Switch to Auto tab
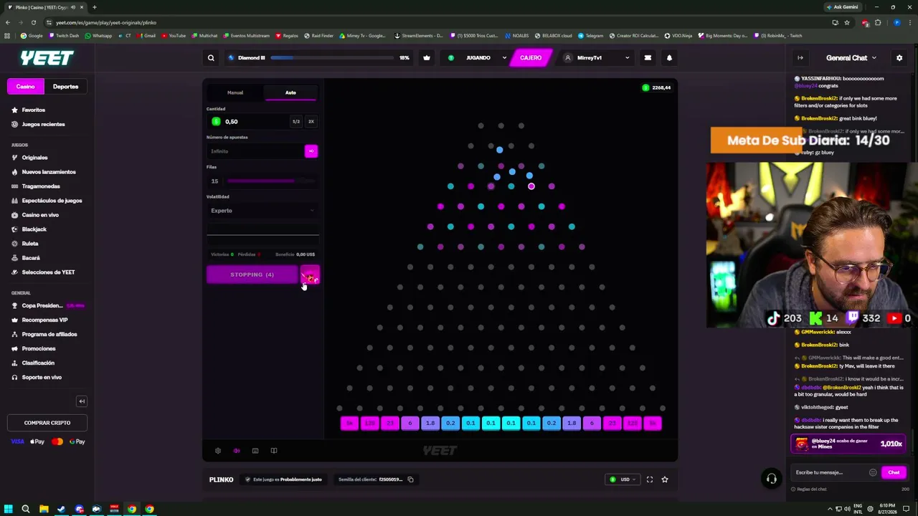This screenshot has width=918, height=516. 290,92
